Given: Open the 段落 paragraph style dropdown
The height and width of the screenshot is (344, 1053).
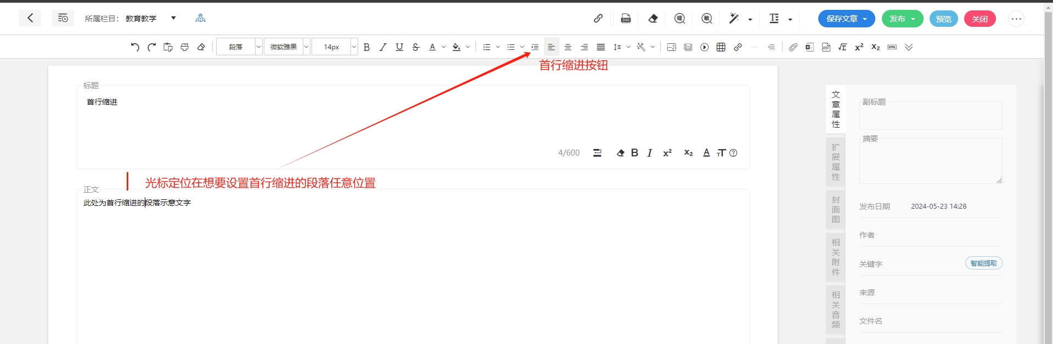Looking at the screenshot, I should click(240, 47).
